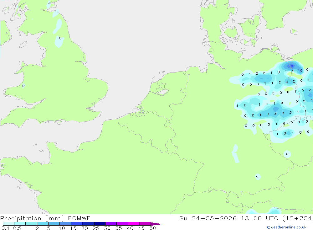Screen dimensions: 313x230
Task: Click the 20–25 mm navy legend swatch
Action: (x=88, y=224)
